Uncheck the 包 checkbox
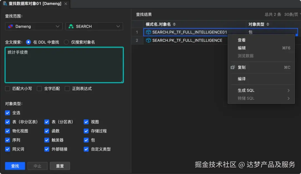The height and width of the screenshot is (174, 301). (x=86, y=140)
